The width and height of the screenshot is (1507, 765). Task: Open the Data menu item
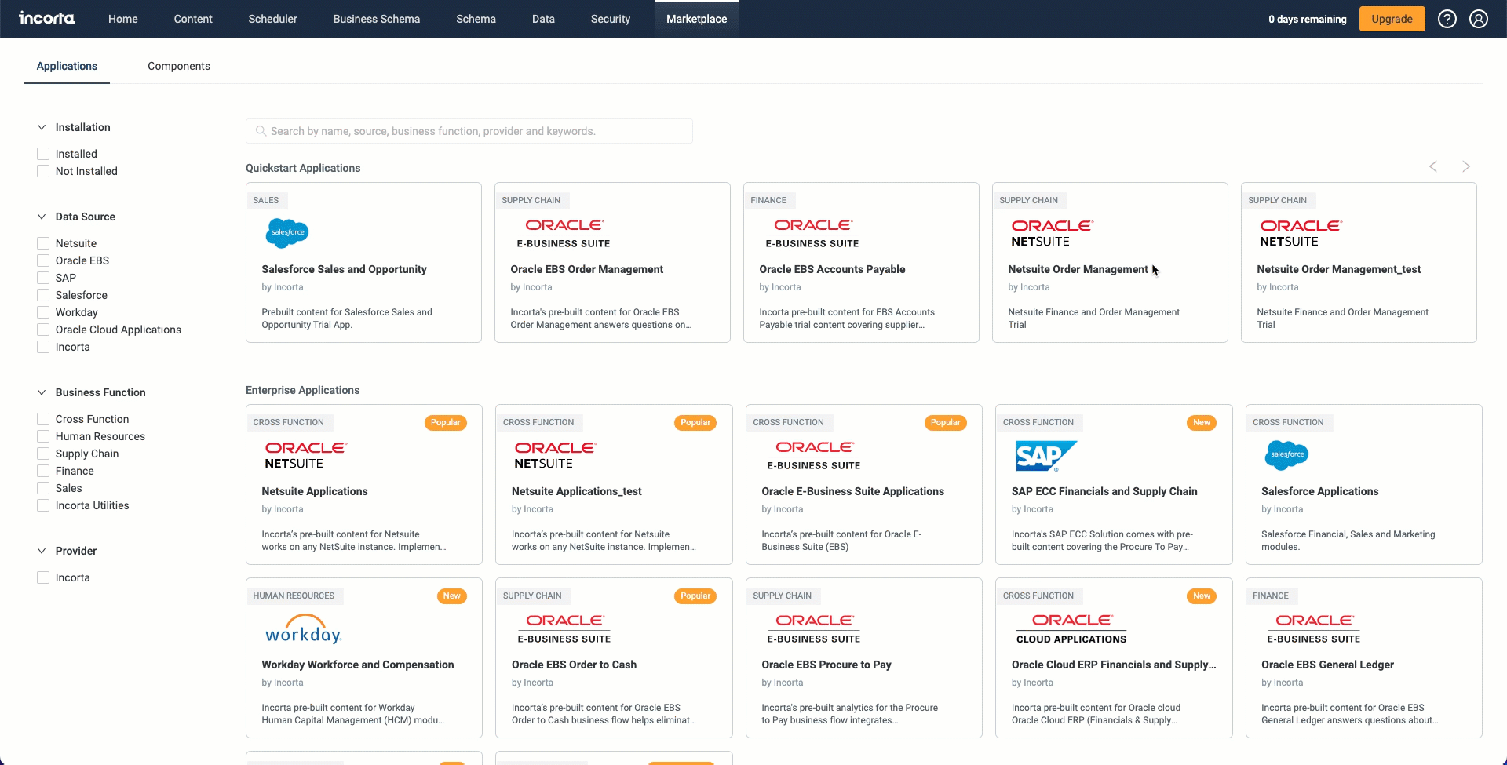click(543, 19)
